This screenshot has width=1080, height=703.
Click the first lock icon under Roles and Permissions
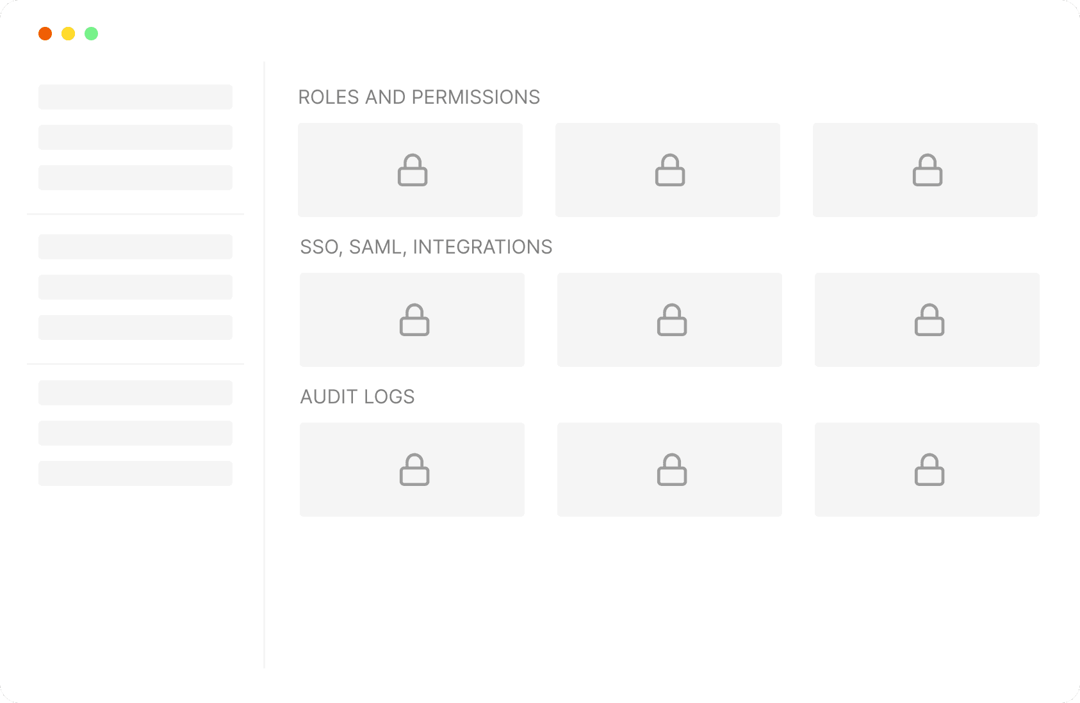coord(413,170)
